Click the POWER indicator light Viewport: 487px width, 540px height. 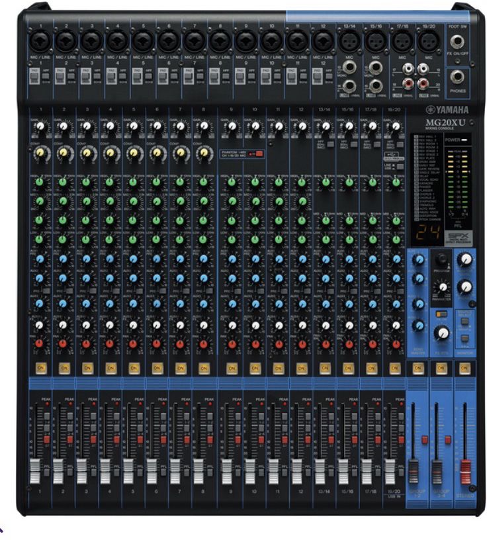click(464, 140)
